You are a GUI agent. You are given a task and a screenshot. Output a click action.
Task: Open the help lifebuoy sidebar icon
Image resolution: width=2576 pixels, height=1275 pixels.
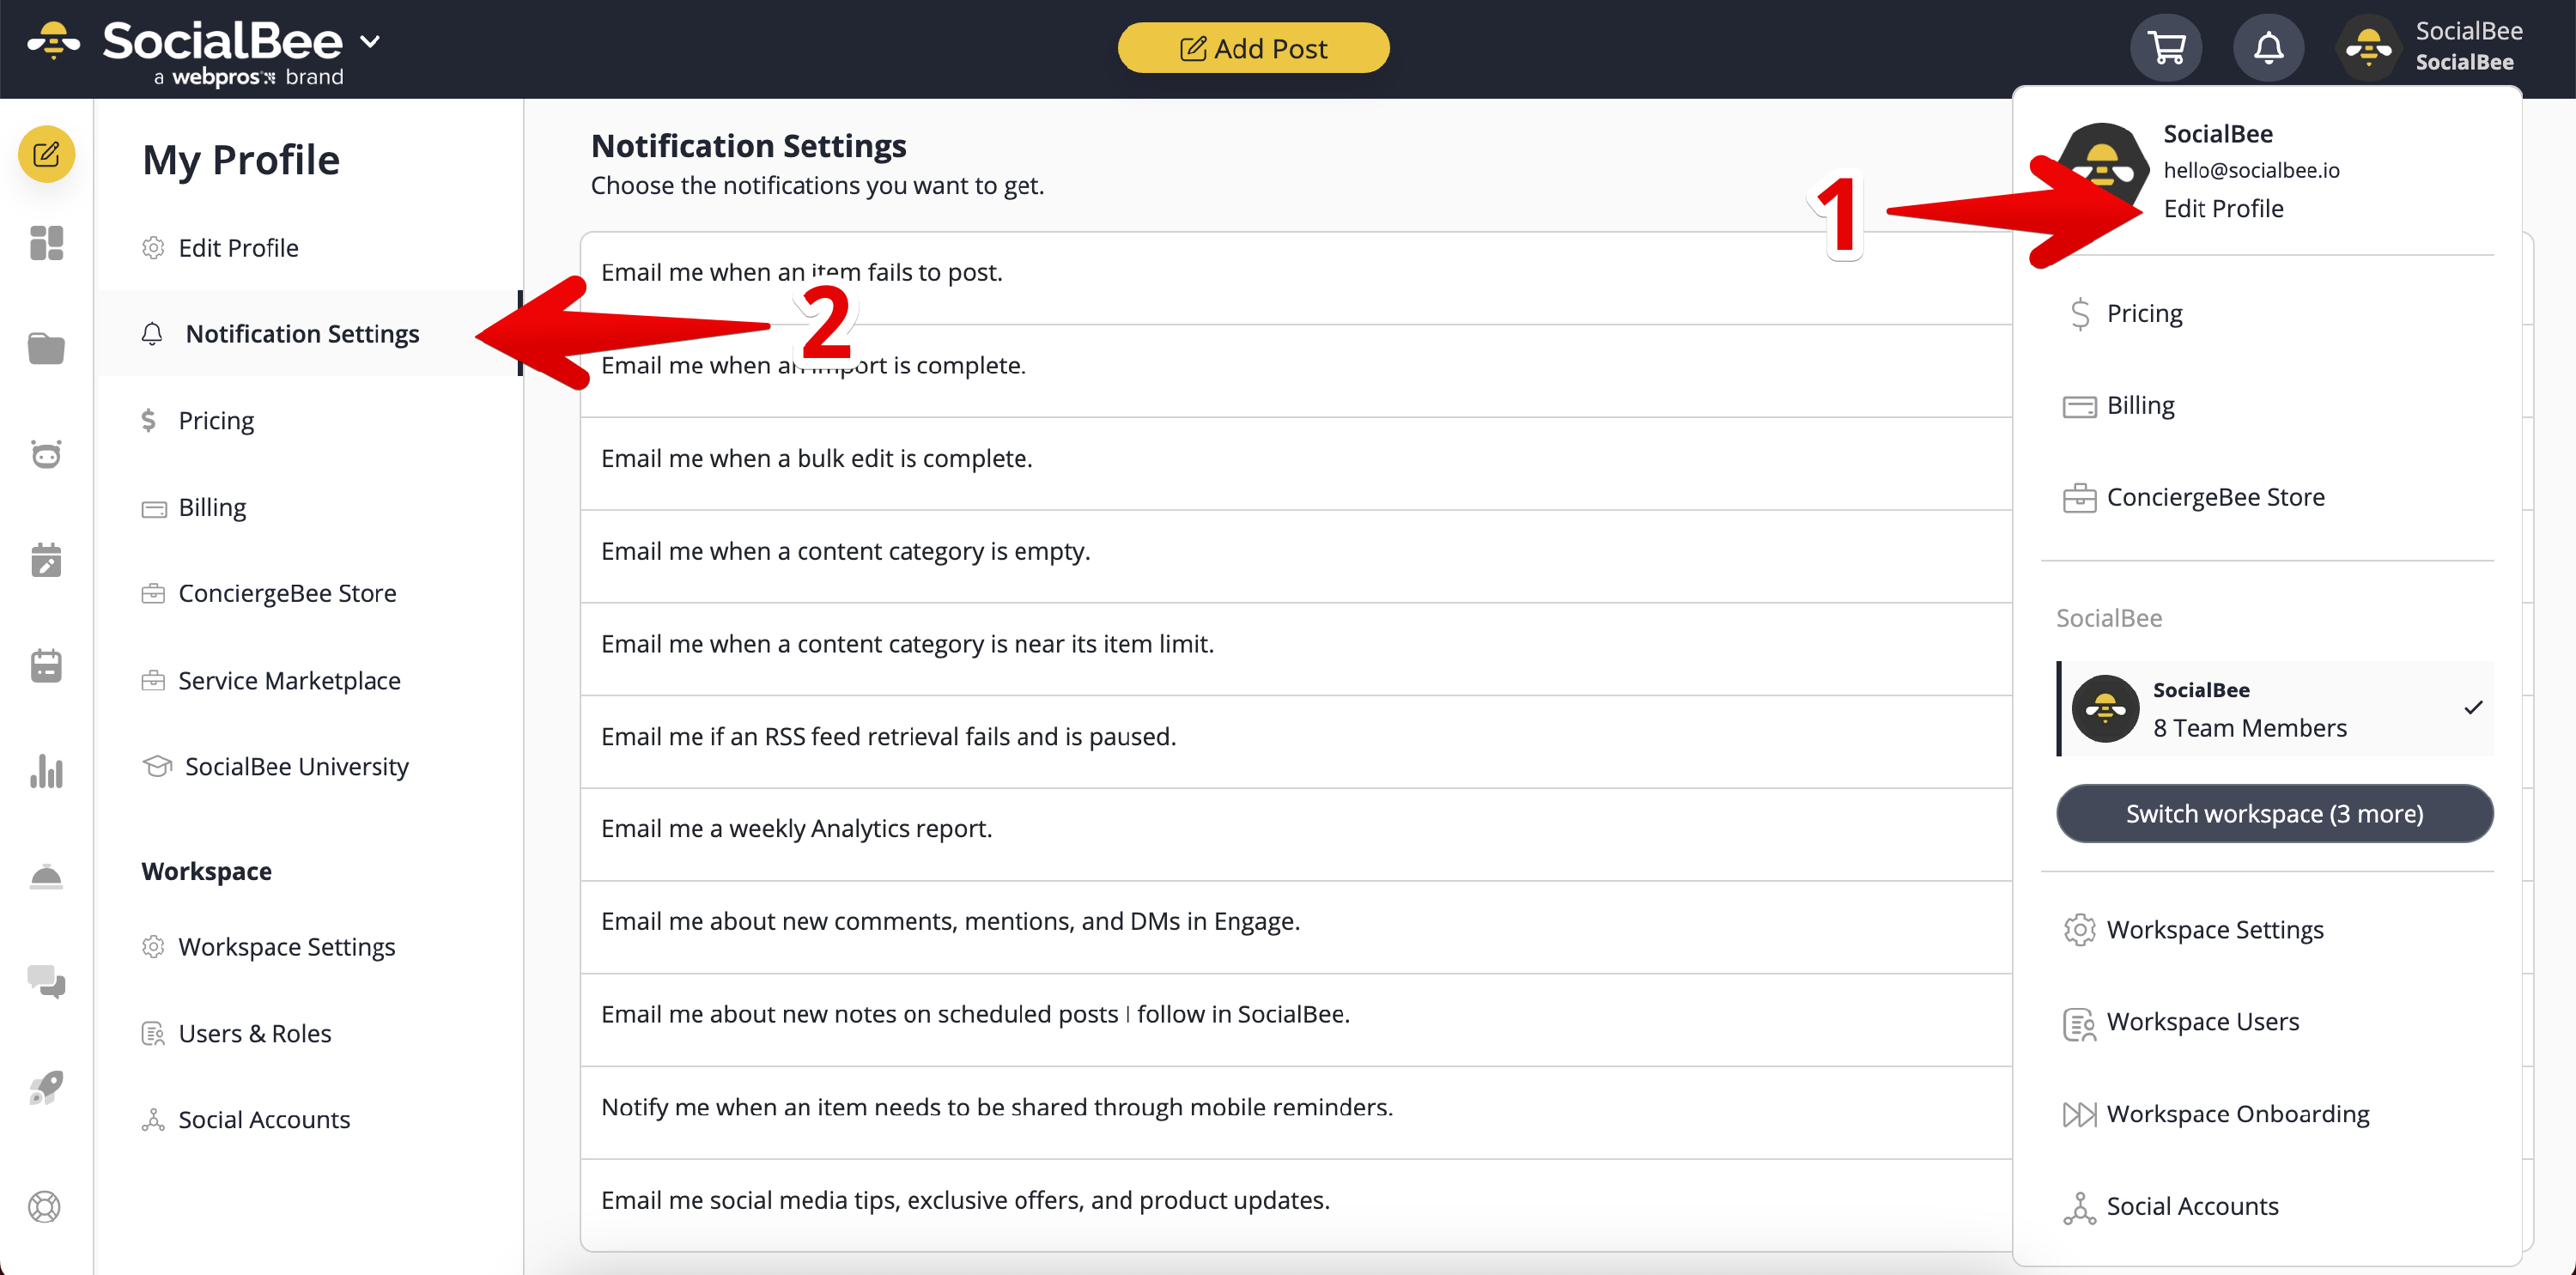45,1207
